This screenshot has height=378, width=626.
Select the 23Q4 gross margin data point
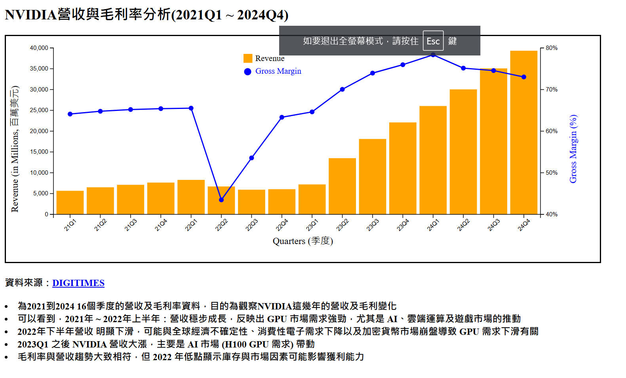(x=403, y=65)
